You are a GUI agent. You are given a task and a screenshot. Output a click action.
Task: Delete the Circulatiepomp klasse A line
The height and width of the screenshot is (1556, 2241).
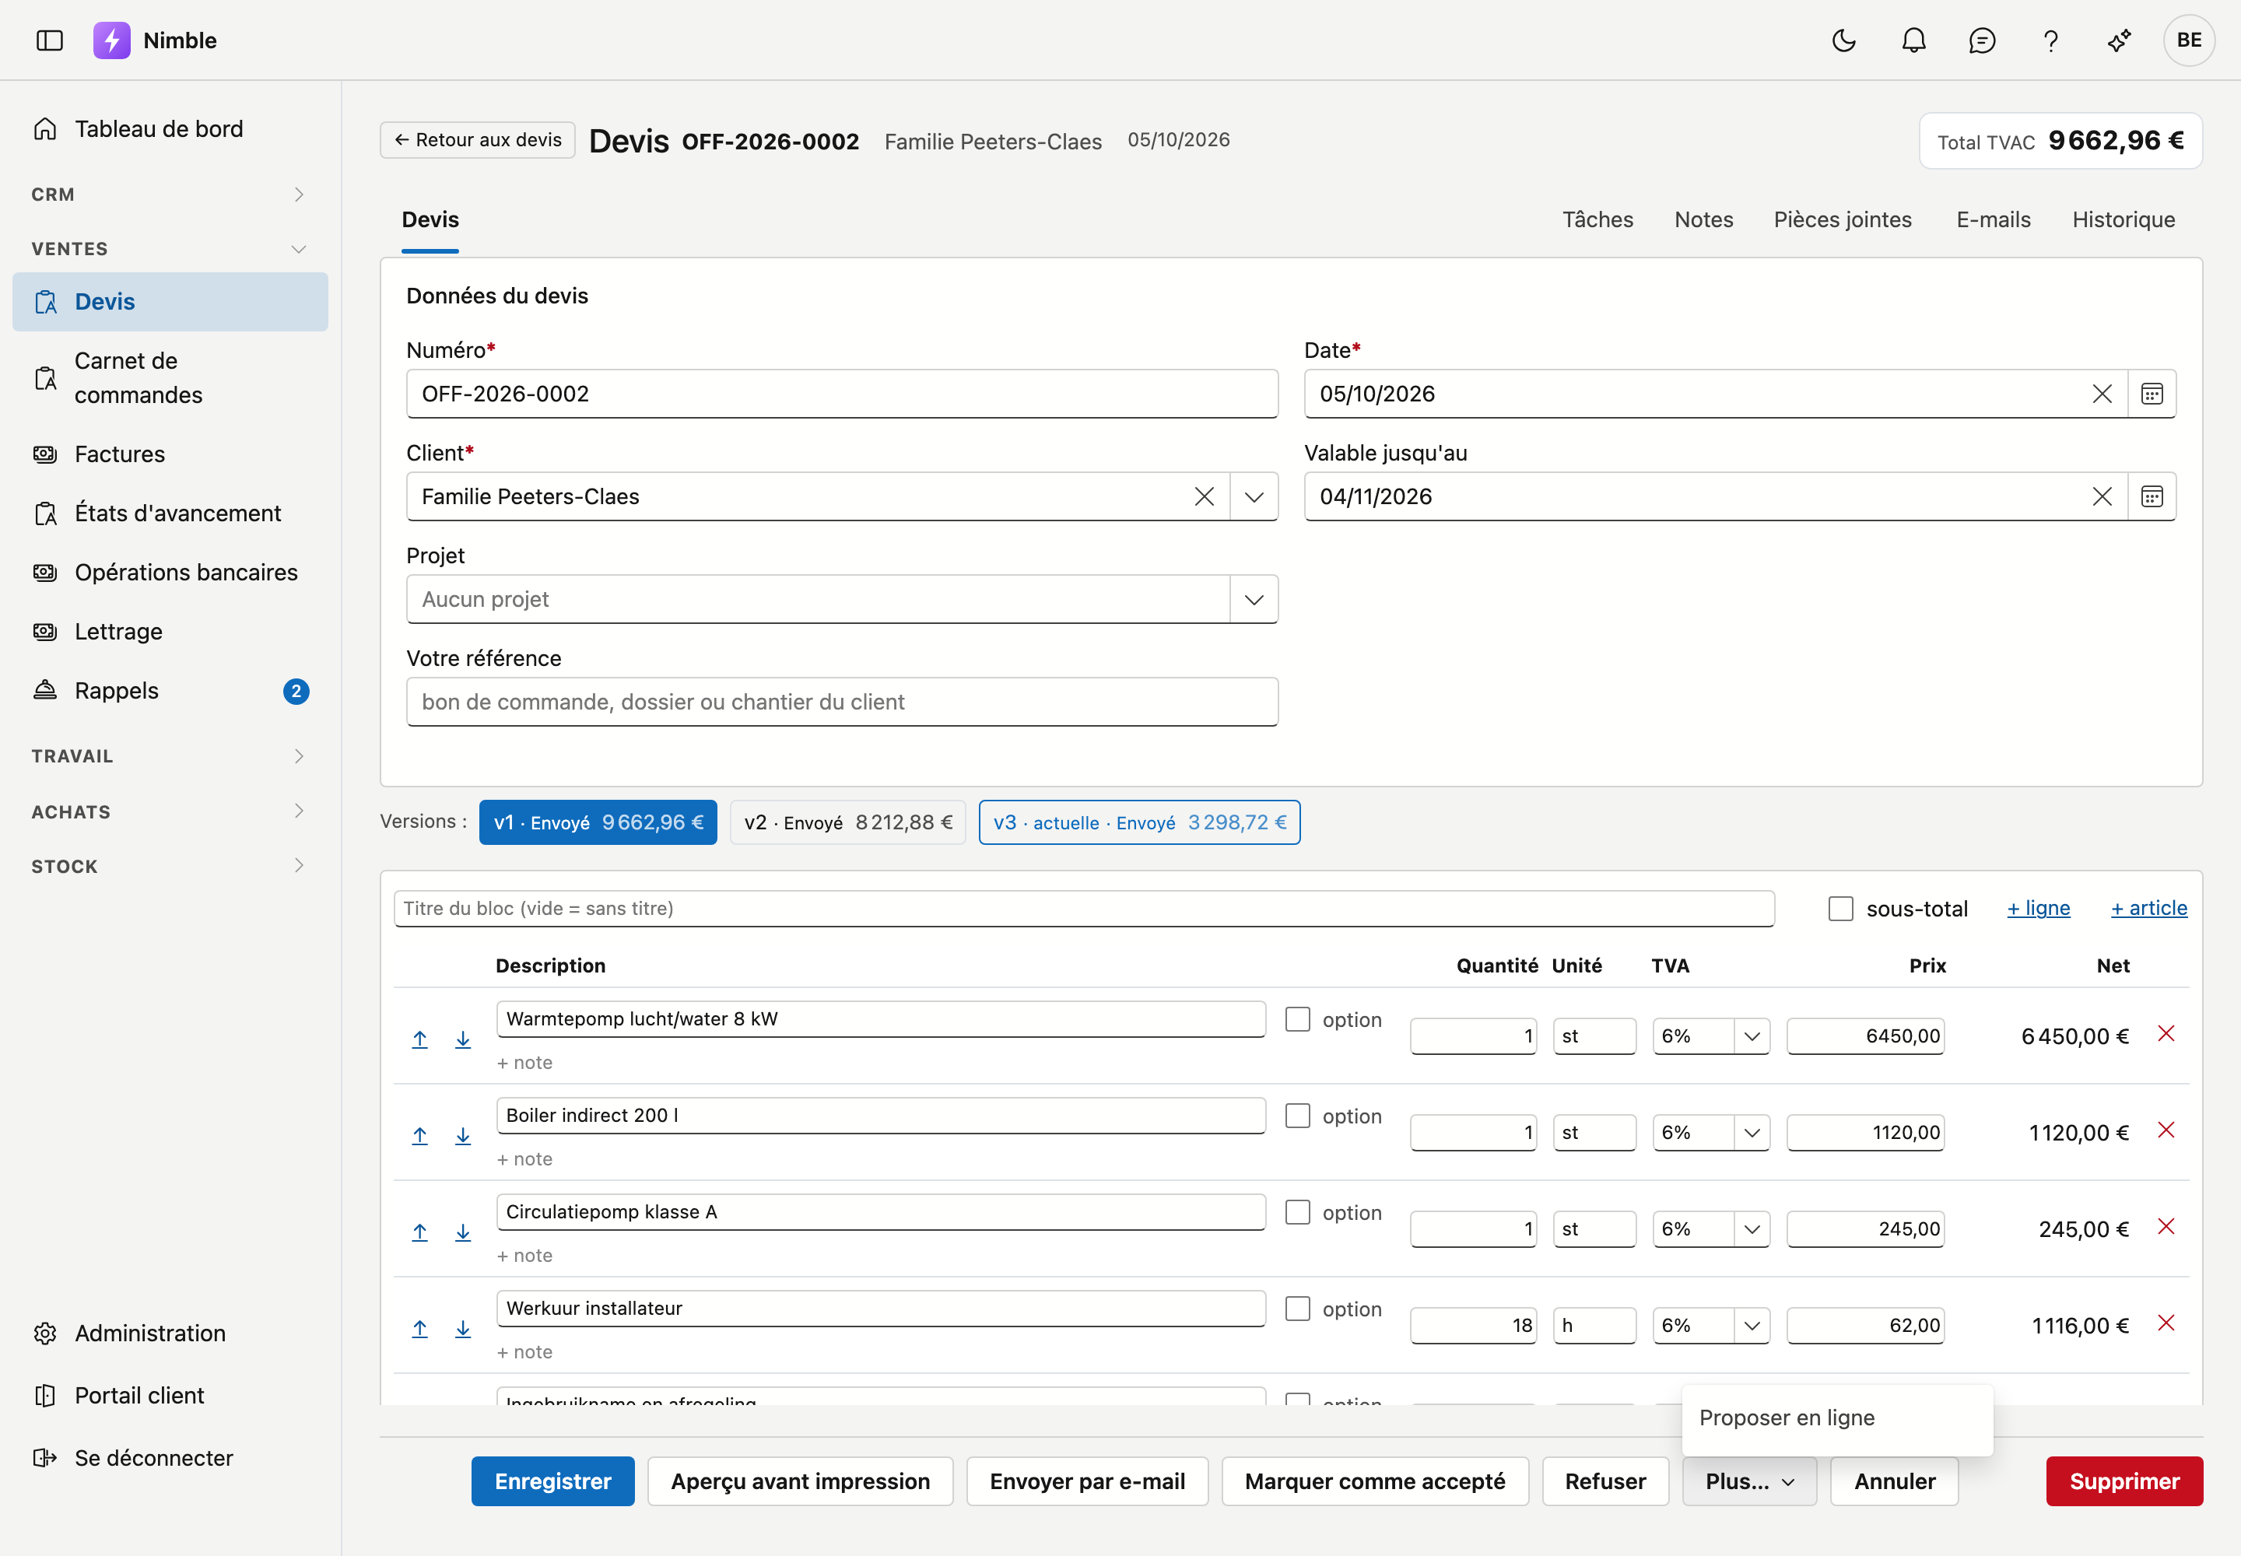2166,1226
